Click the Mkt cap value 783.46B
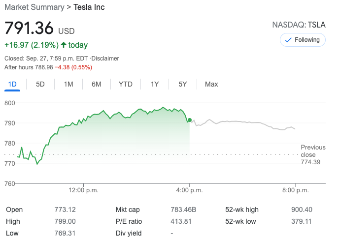339x239 pixels. (x=183, y=209)
